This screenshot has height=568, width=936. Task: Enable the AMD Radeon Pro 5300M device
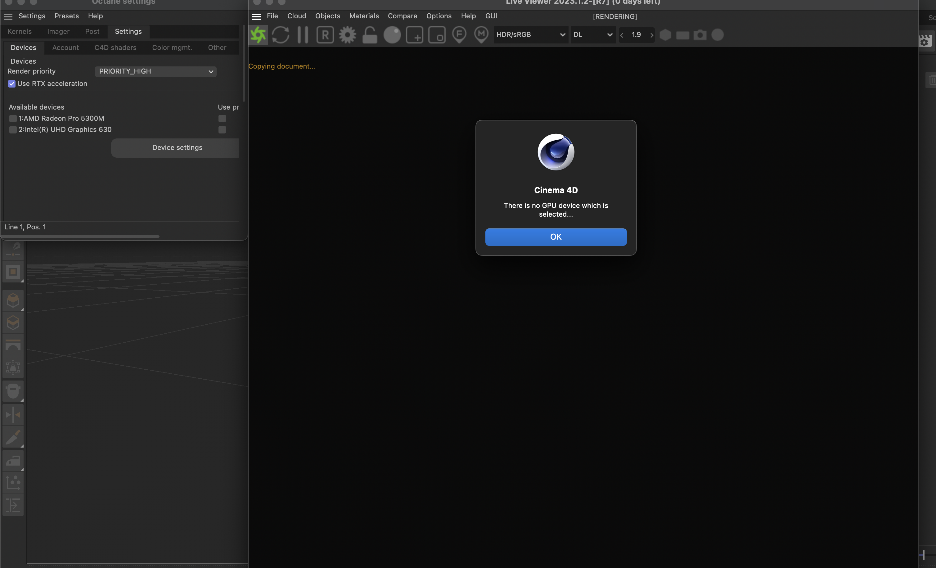(x=13, y=119)
